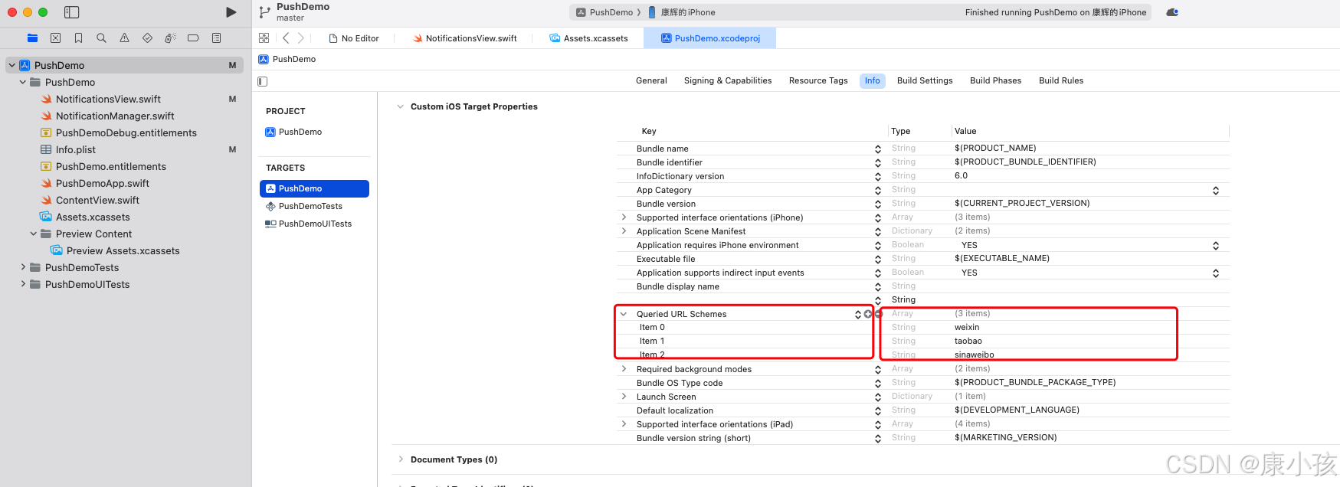Go forward with the right chevron

pos(300,38)
